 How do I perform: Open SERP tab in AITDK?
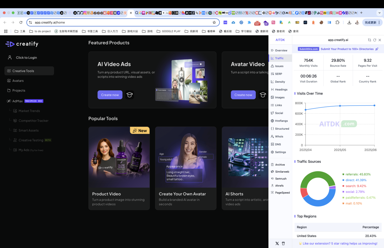(x=280, y=74)
